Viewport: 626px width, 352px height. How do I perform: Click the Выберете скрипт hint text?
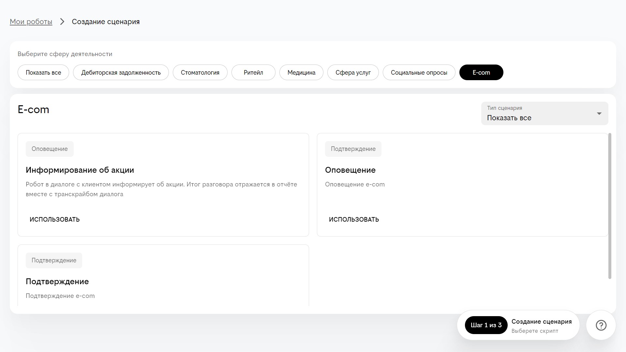tap(535, 331)
